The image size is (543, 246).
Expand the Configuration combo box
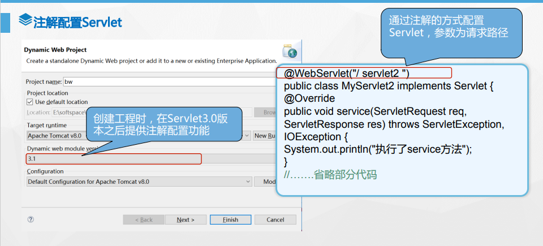(x=139, y=182)
